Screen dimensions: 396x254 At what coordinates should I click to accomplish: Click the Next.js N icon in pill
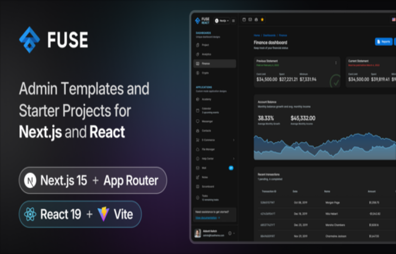[30, 180]
